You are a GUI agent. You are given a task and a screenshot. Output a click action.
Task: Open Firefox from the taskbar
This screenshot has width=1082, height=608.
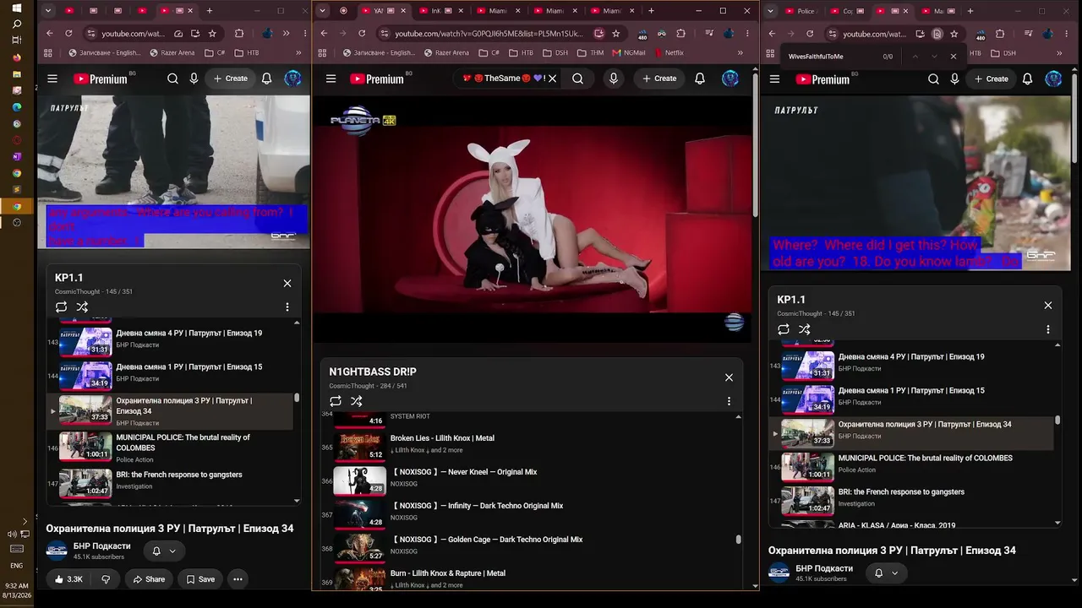[x=17, y=58]
